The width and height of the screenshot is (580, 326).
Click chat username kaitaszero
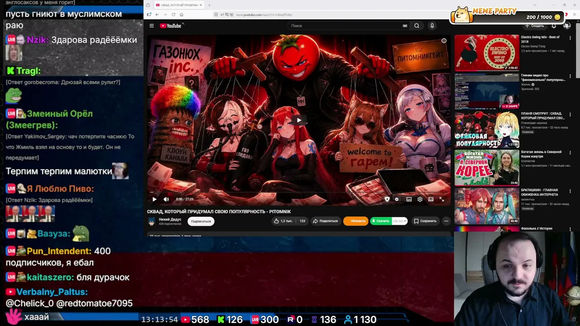[50, 277]
